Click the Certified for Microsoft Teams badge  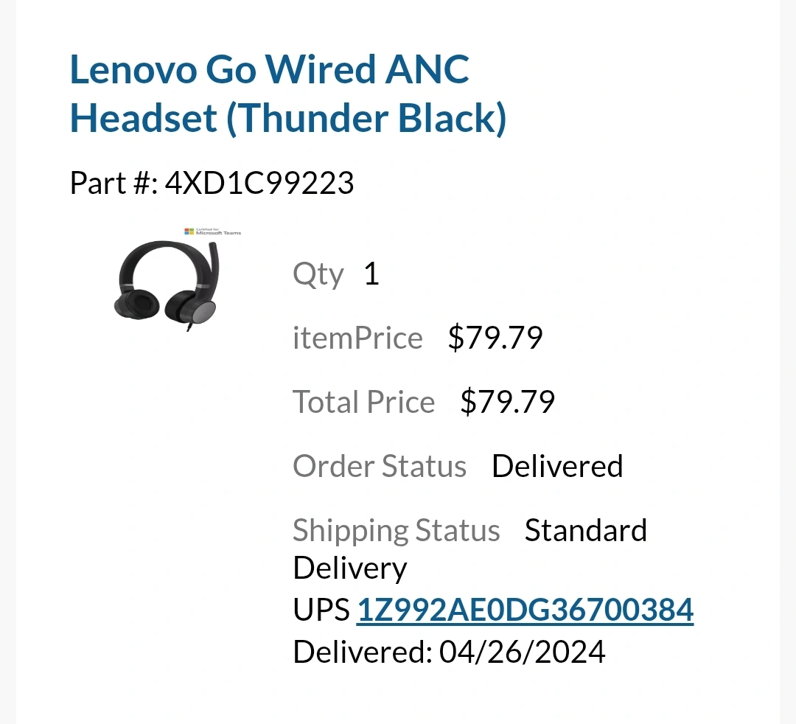(213, 232)
